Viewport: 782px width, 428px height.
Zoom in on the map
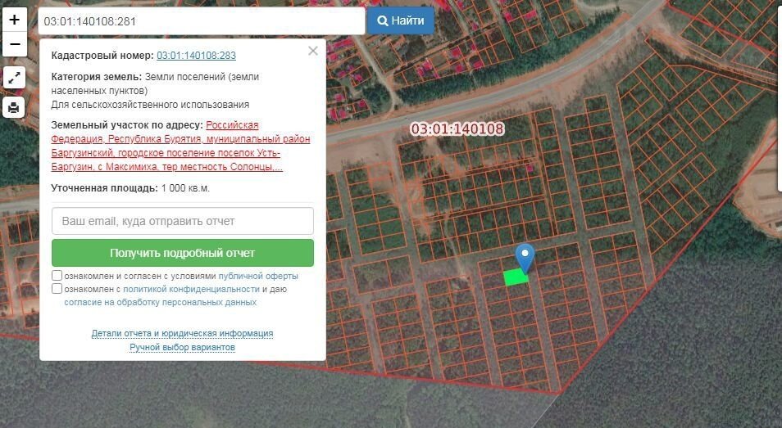(x=14, y=20)
